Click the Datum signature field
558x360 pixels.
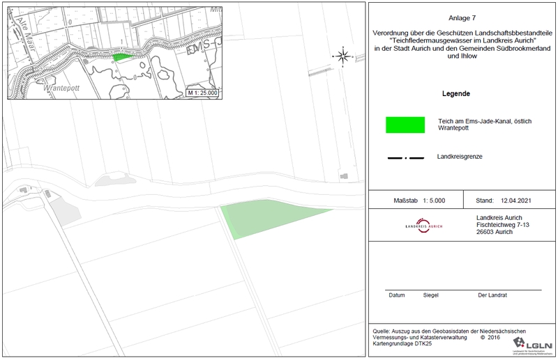(397, 295)
